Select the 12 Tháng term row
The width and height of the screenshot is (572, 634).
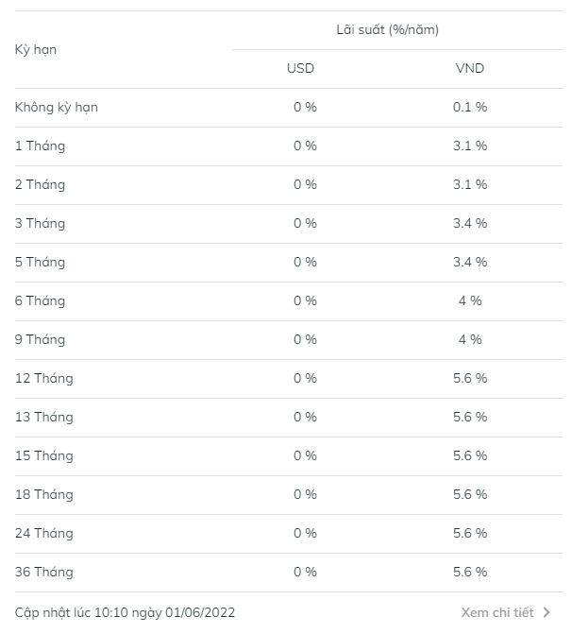44,378
